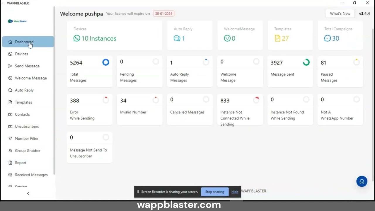Click the Devices WhatsApp icon in sidebar

pos(10,54)
